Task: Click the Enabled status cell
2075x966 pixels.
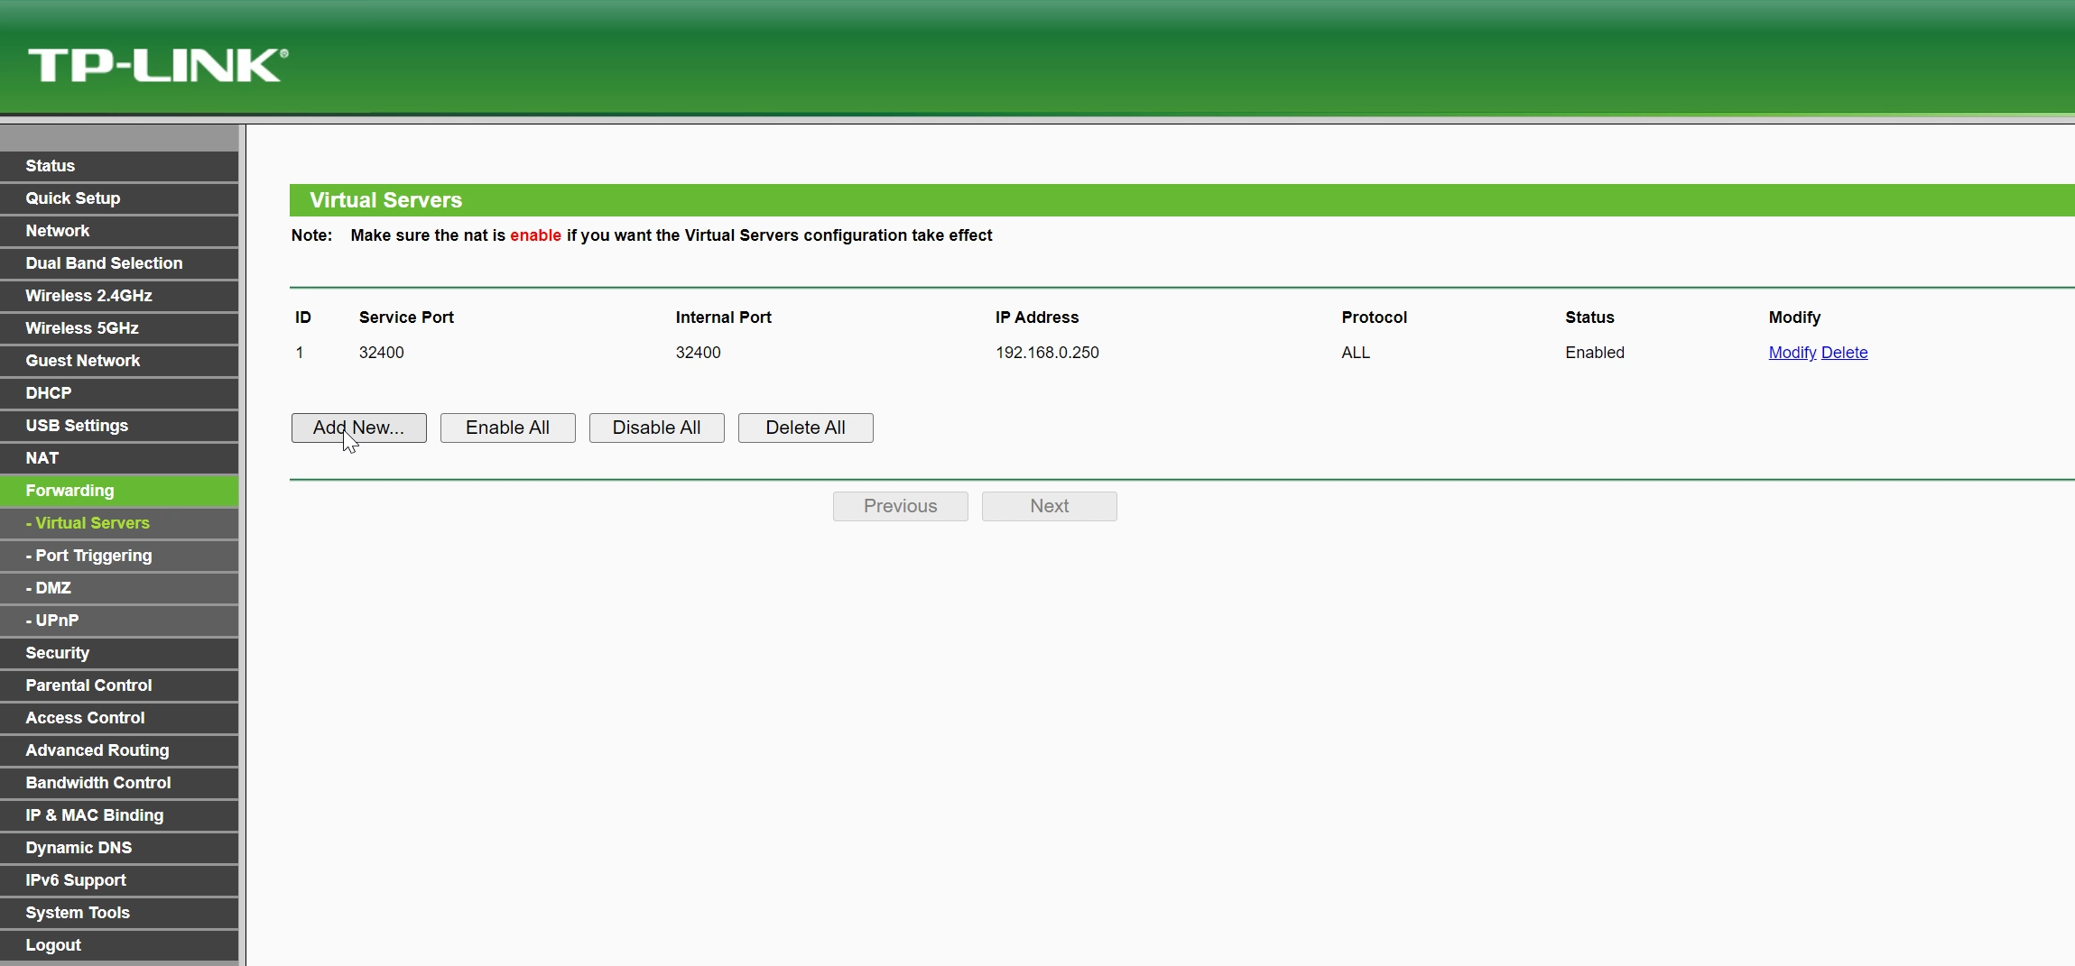Action: coord(1594,353)
